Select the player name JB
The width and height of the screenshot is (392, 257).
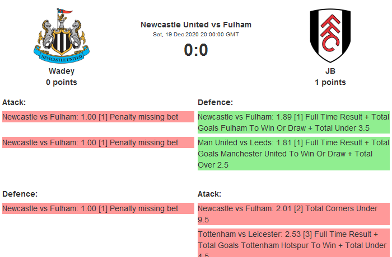[330, 71]
